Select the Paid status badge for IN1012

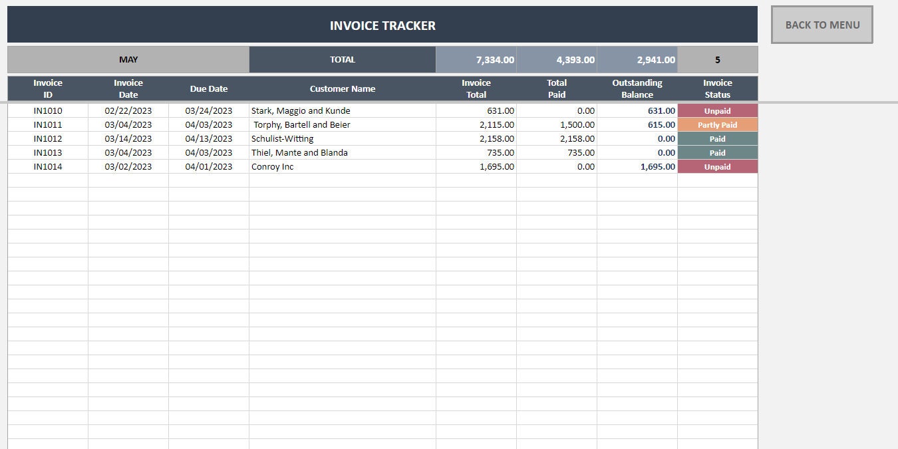tap(717, 138)
